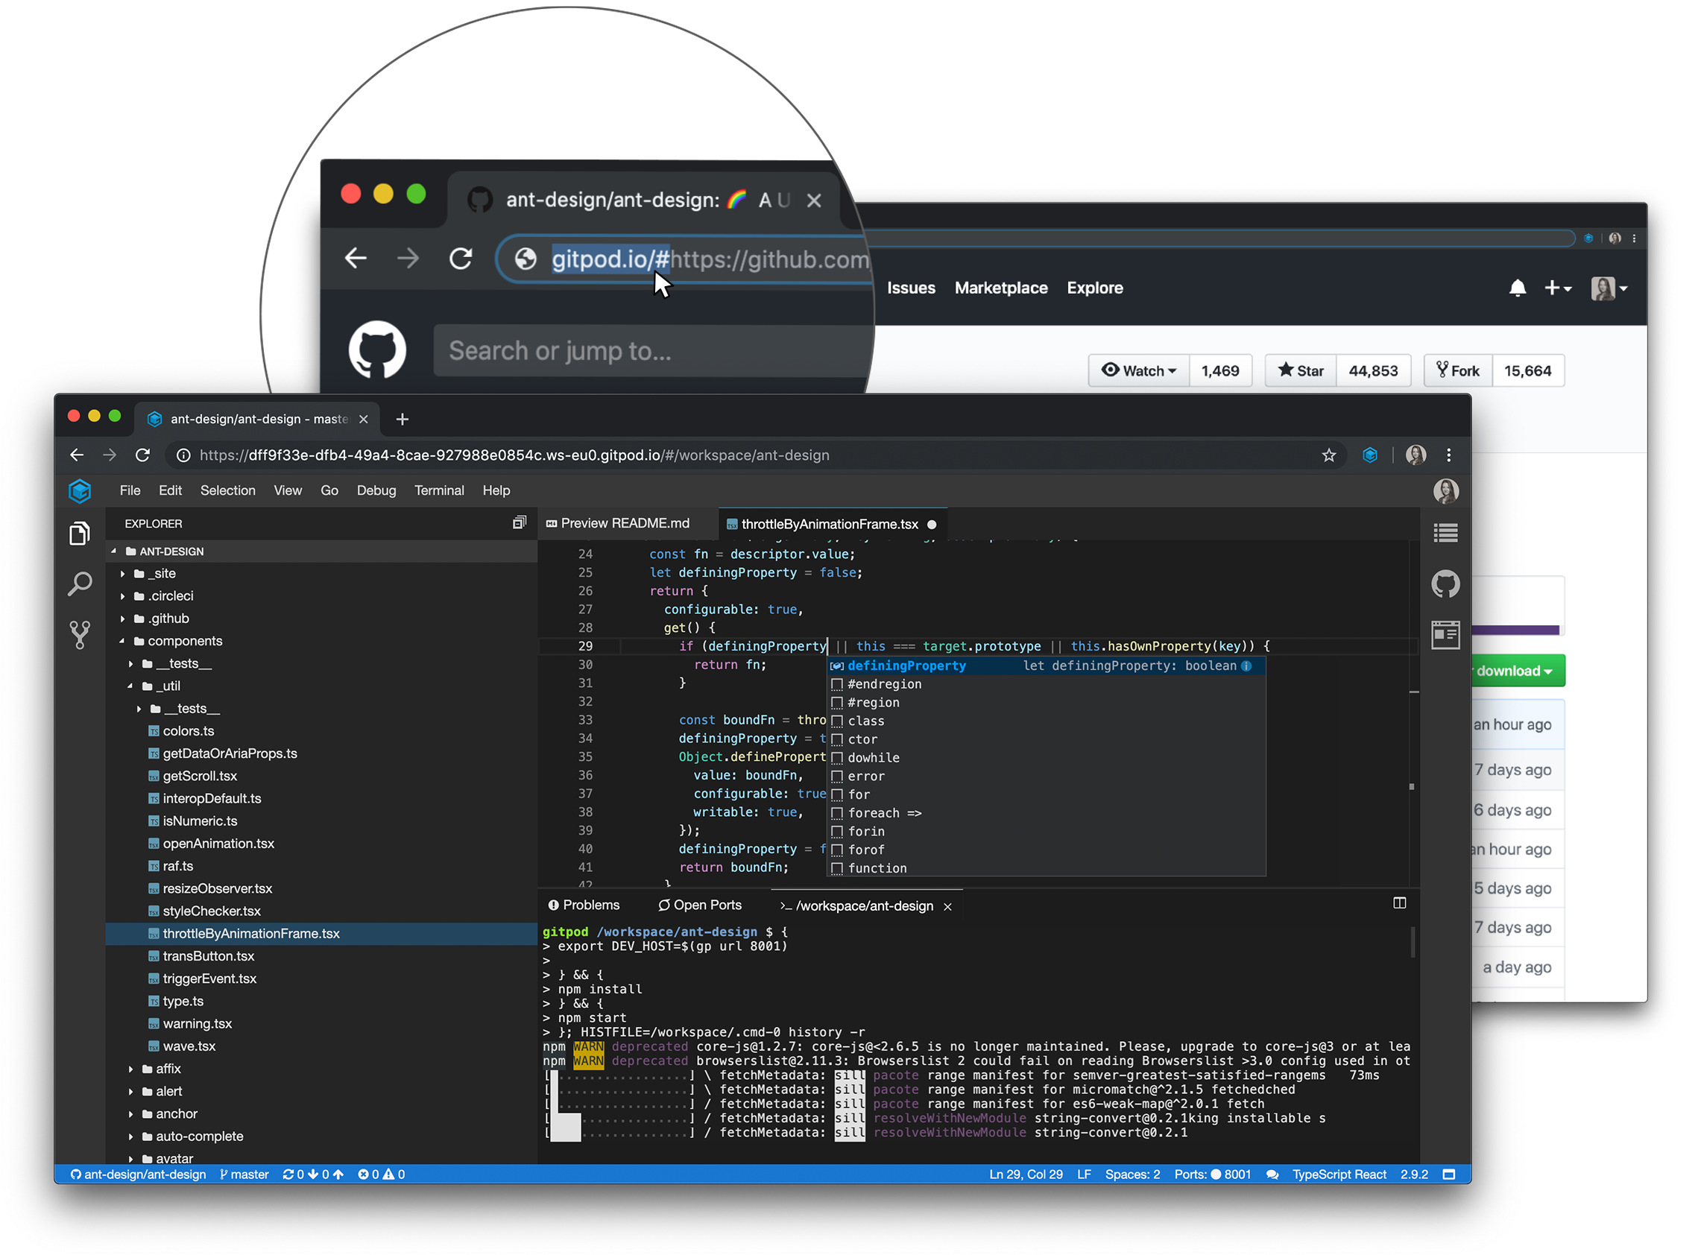Open the outline list icon in right sidebar
This screenshot has width=1698, height=1255.
pyautogui.click(x=1445, y=534)
